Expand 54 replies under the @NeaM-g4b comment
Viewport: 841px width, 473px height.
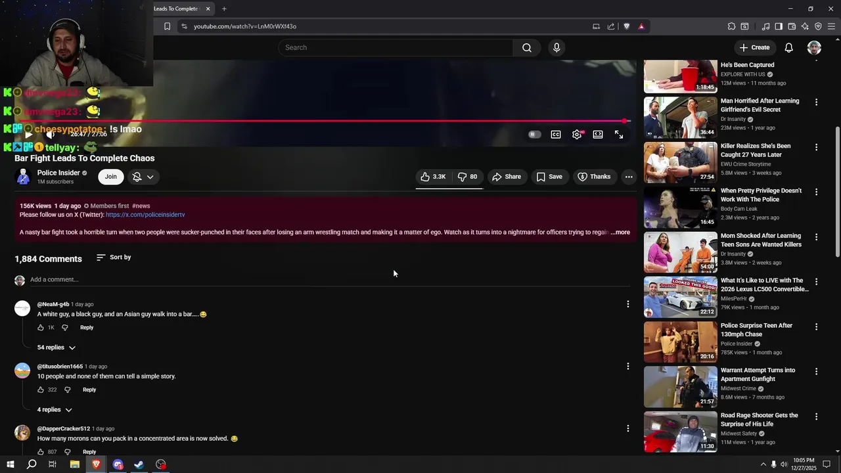[x=57, y=348]
